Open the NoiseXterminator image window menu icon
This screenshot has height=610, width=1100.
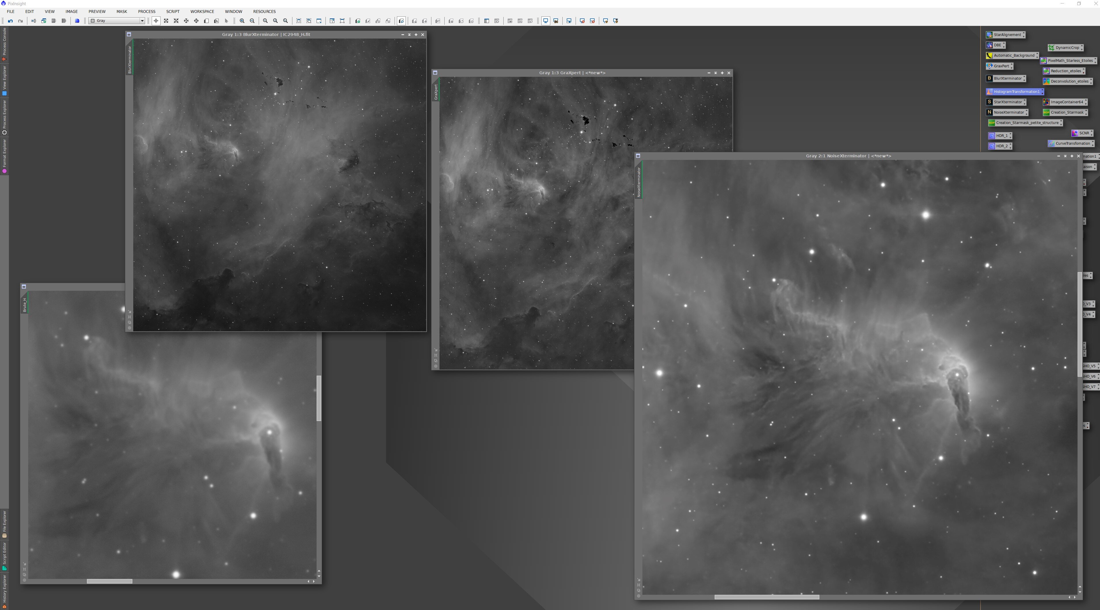[x=638, y=156]
